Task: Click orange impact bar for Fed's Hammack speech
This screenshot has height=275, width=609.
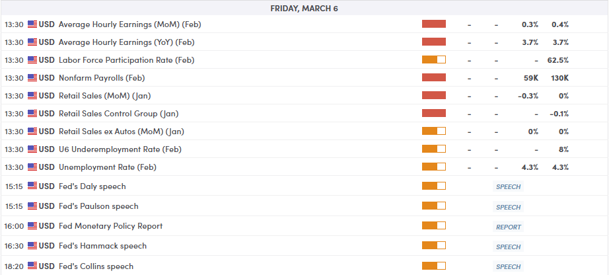Action: pyautogui.click(x=434, y=246)
